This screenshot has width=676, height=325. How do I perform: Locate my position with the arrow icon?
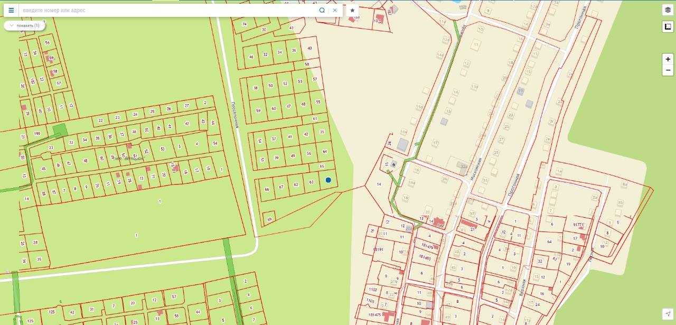[668, 314]
